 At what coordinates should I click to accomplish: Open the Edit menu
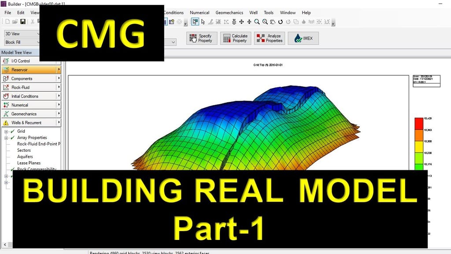click(x=21, y=13)
